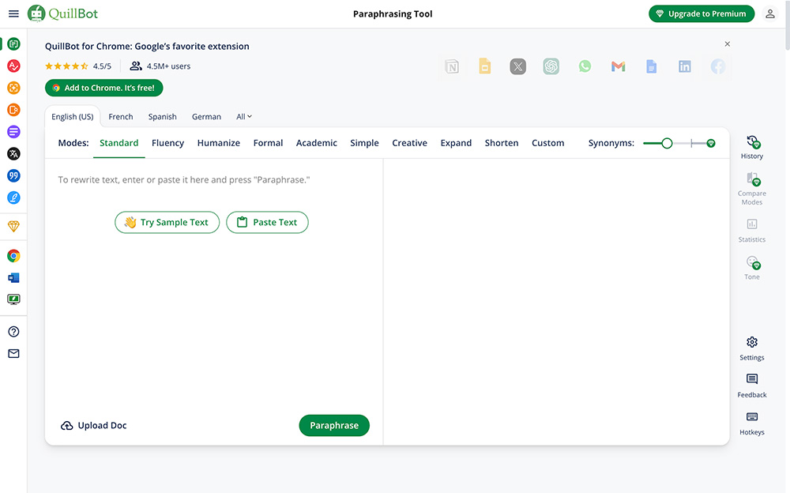
Task: Show the Hotkeys keyboard panel
Action: click(752, 423)
